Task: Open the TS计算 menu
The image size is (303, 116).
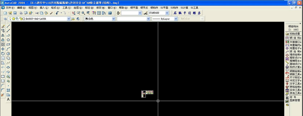Action: coord(184,8)
